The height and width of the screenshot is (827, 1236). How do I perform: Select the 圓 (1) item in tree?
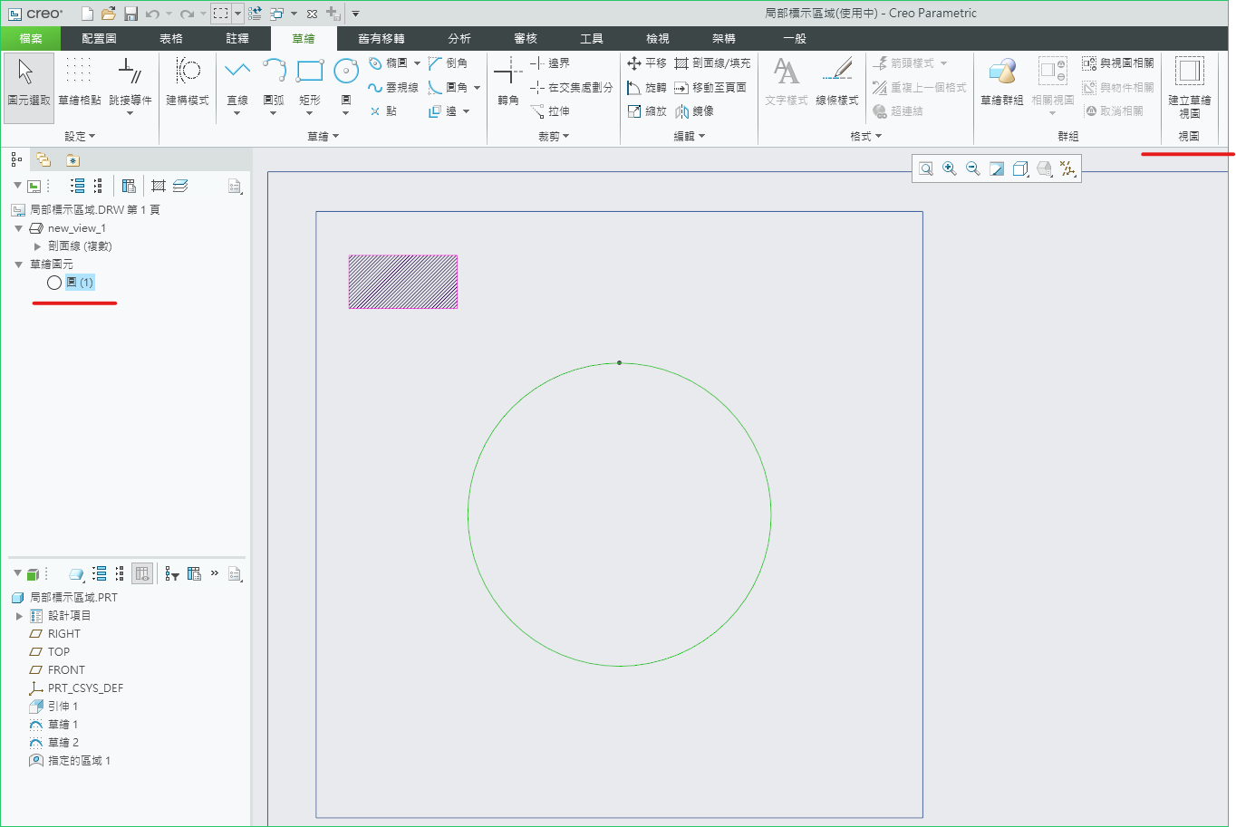[x=79, y=283]
